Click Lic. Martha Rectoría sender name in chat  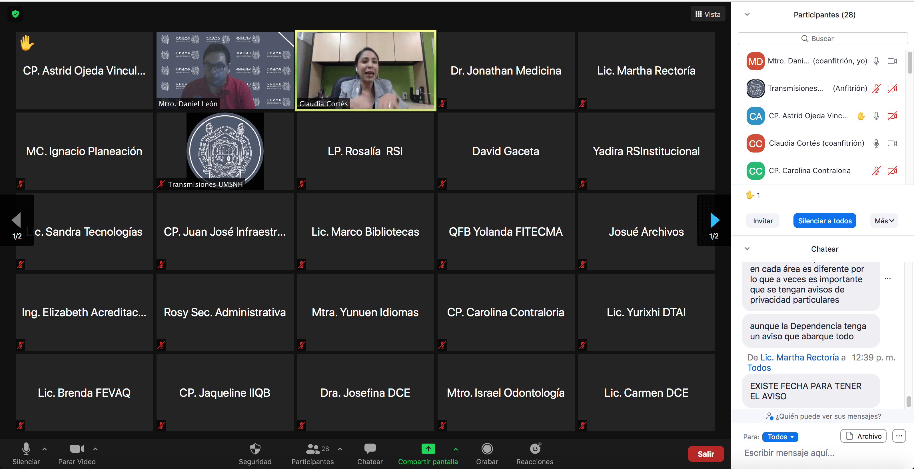[x=799, y=357]
